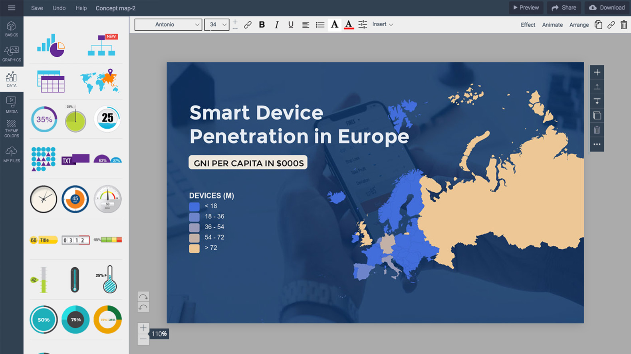Click the bullet list icon

pyautogui.click(x=320, y=25)
